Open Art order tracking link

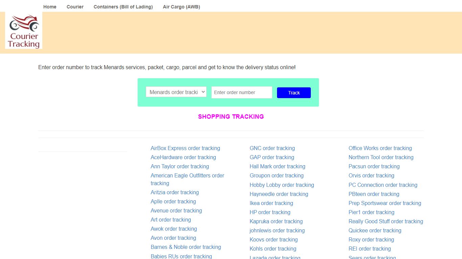(x=171, y=220)
